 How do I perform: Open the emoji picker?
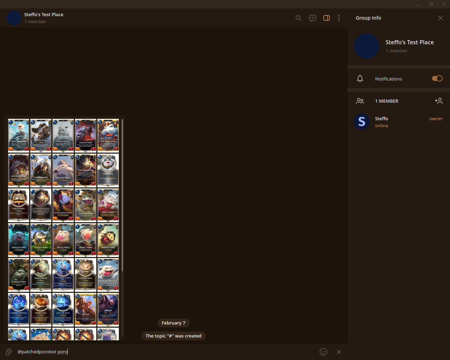click(323, 352)
